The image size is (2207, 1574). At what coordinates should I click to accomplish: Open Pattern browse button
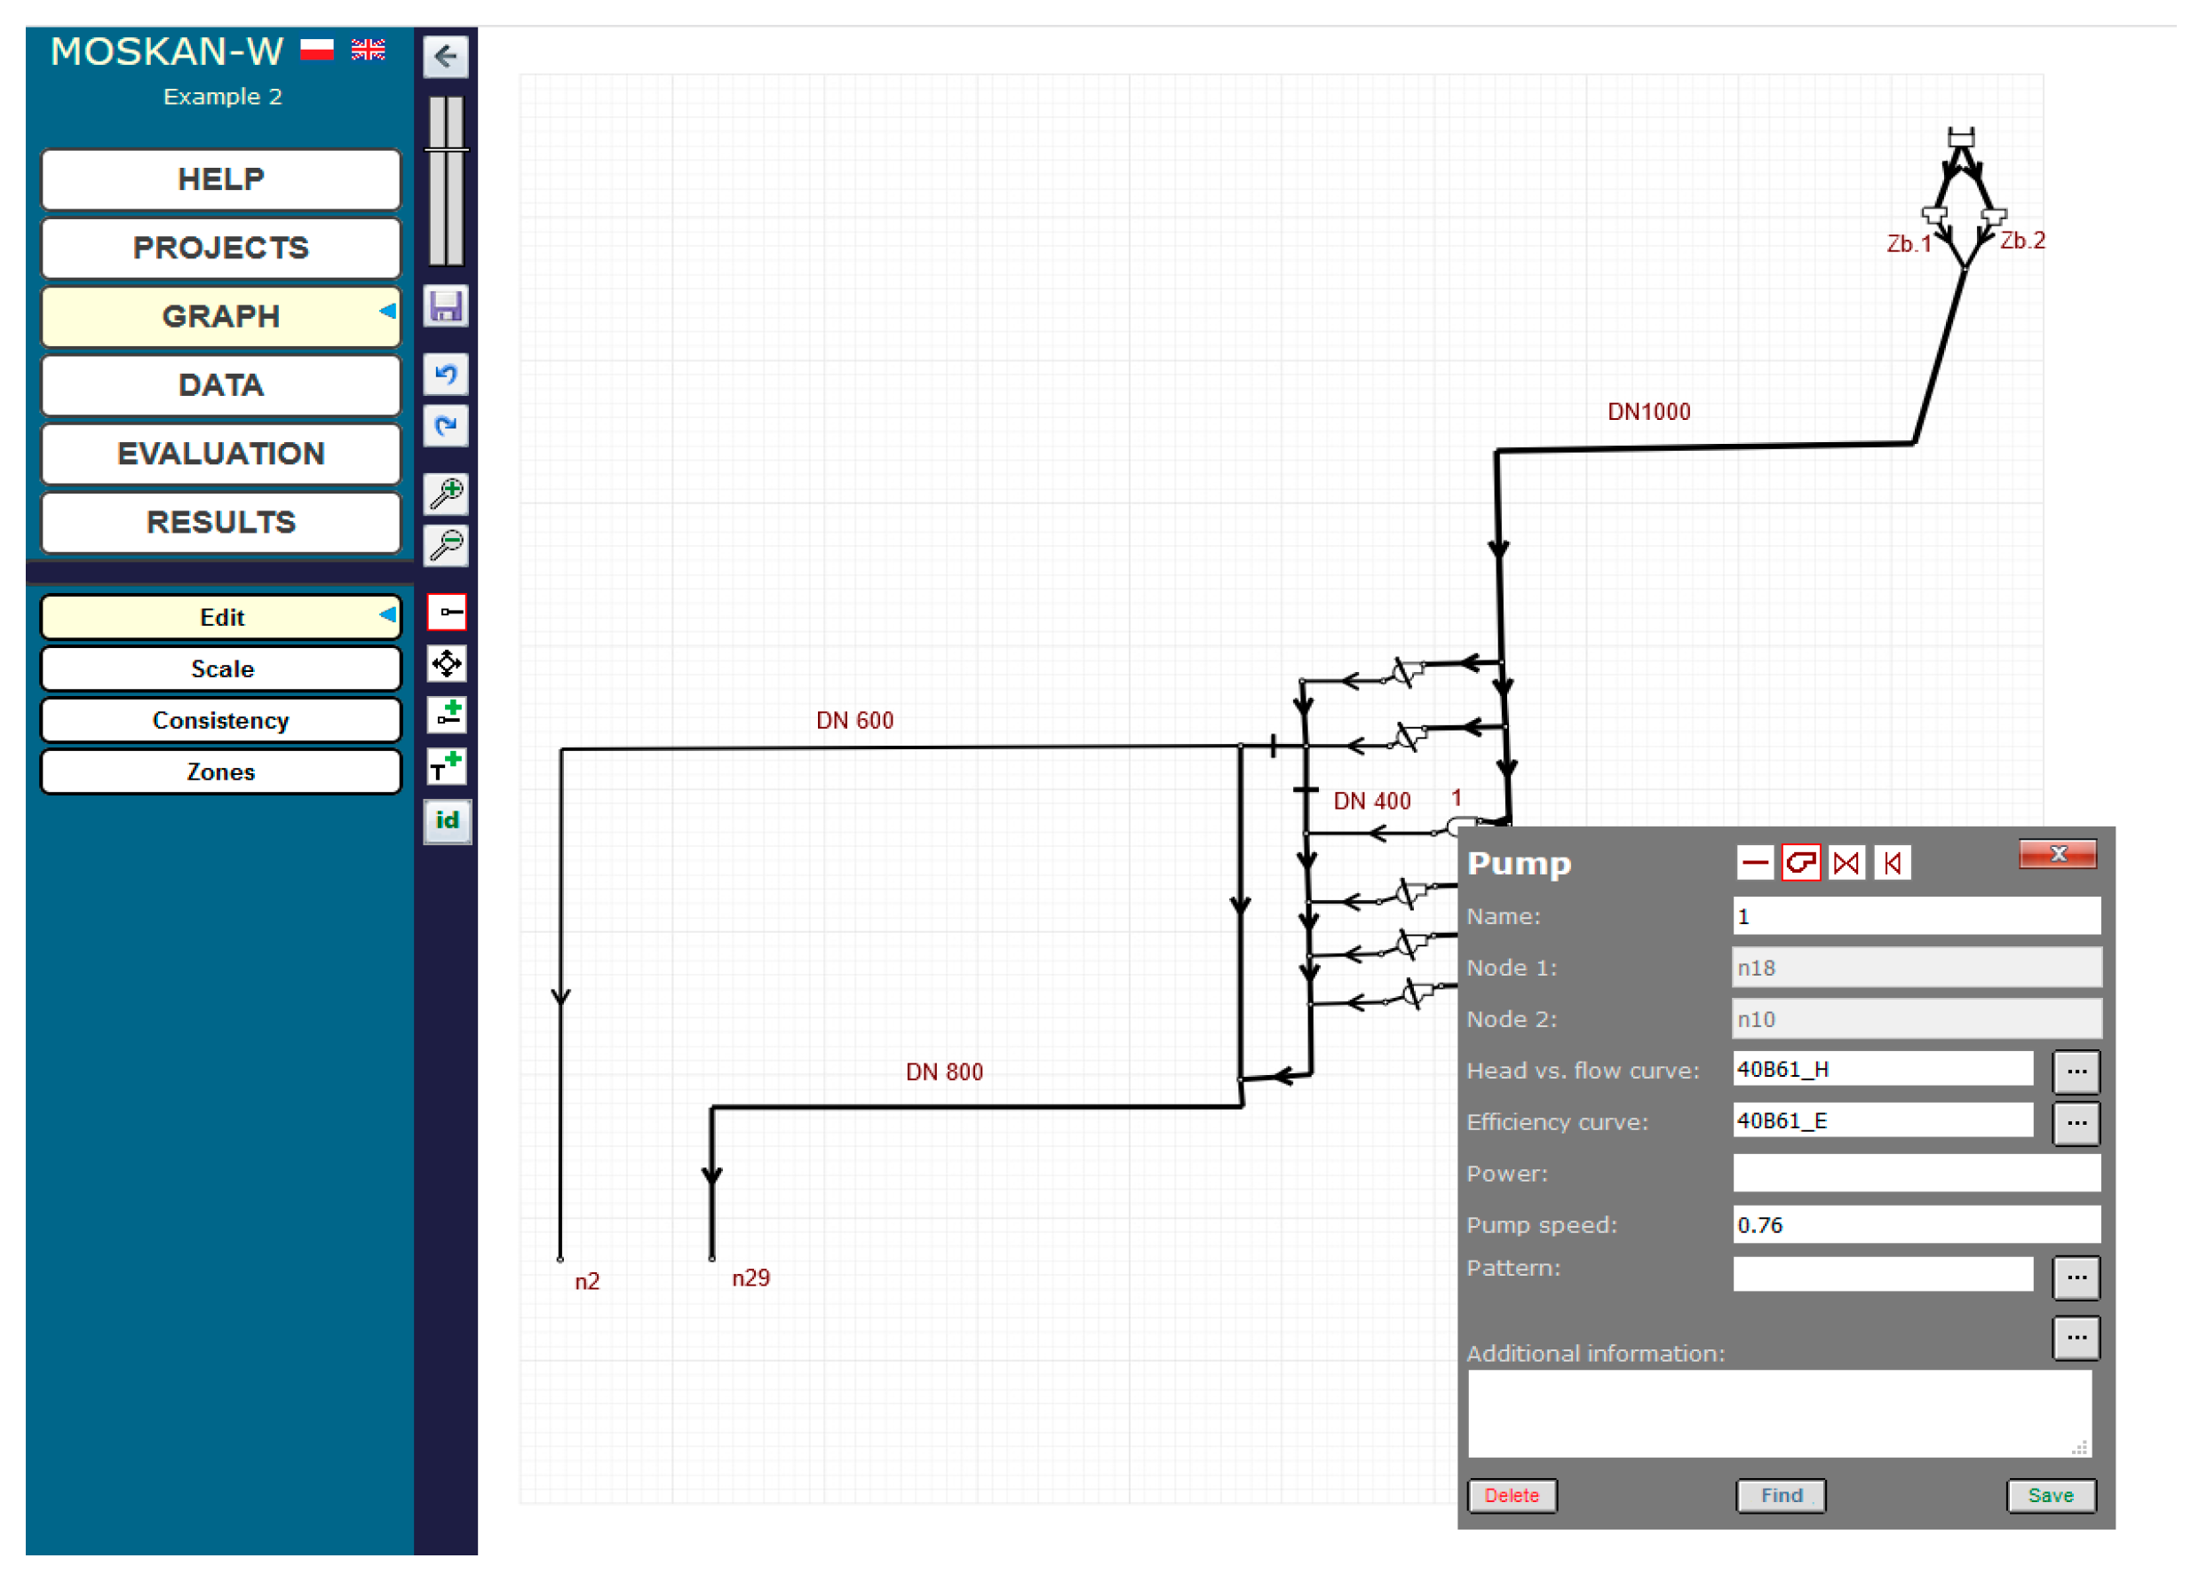click(x=2076, y=1278)
